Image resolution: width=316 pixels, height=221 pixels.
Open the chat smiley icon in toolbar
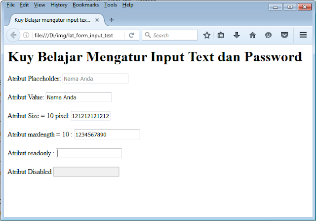point(268,35)
